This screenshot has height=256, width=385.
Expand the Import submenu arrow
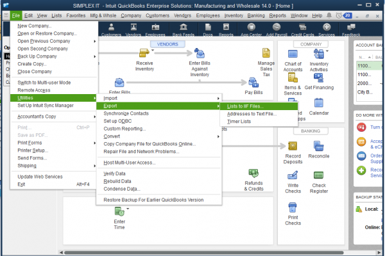point(218,98)
